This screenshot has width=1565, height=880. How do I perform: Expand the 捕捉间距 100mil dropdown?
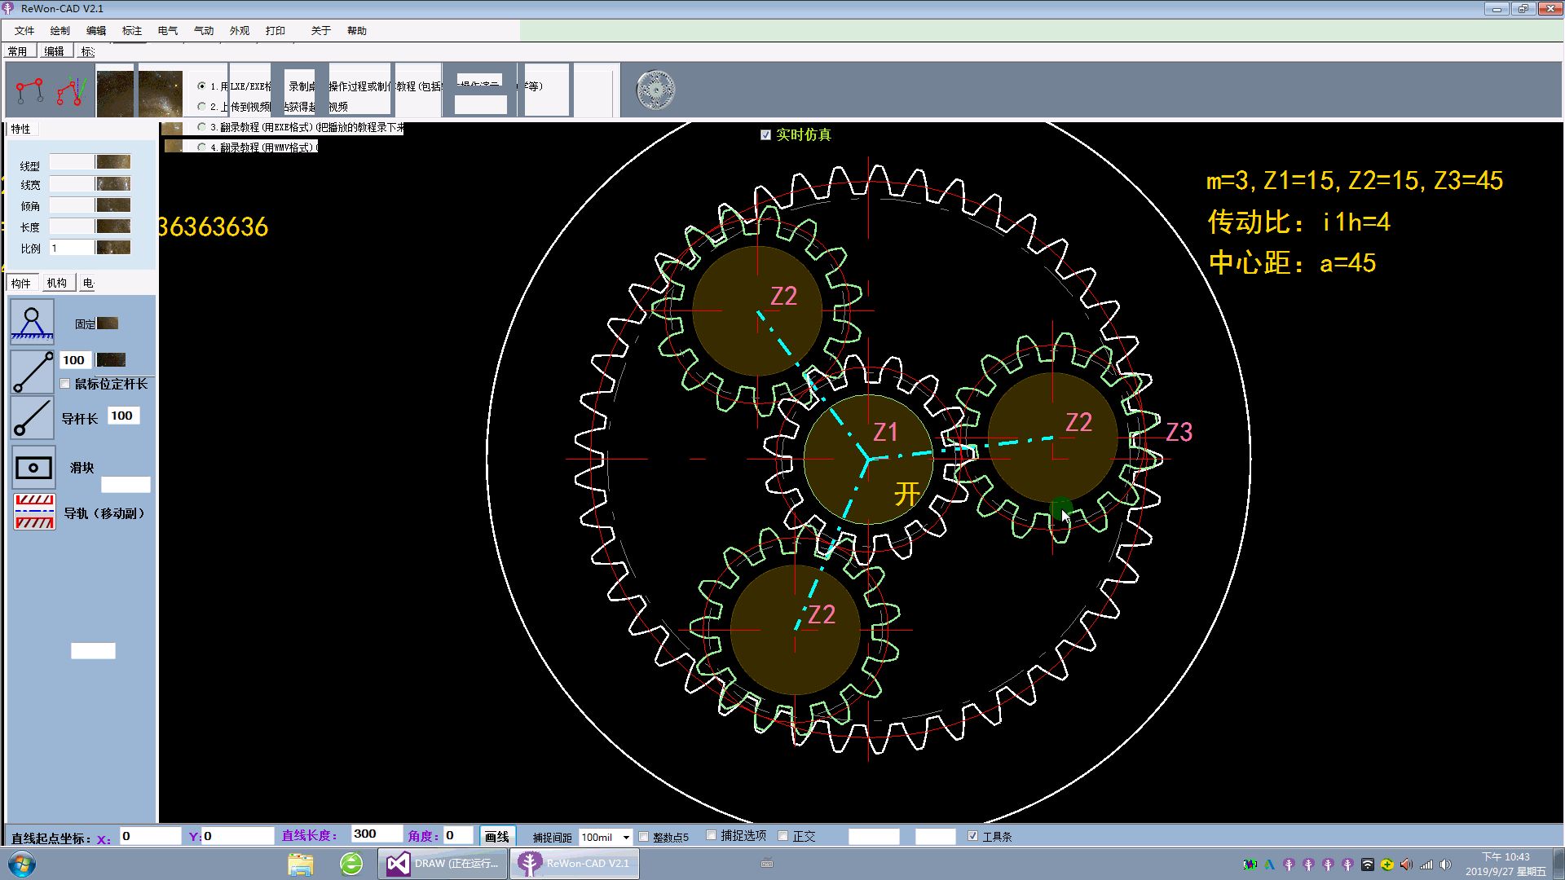point(626,838)
